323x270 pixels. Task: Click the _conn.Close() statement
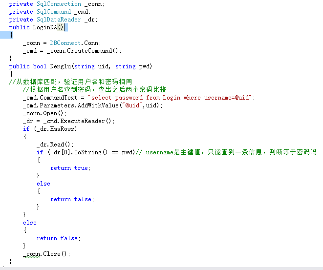(x=46, y=254)
